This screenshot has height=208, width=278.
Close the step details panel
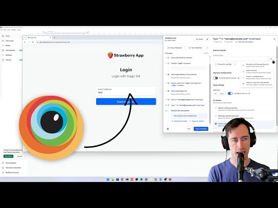[274, 39]
